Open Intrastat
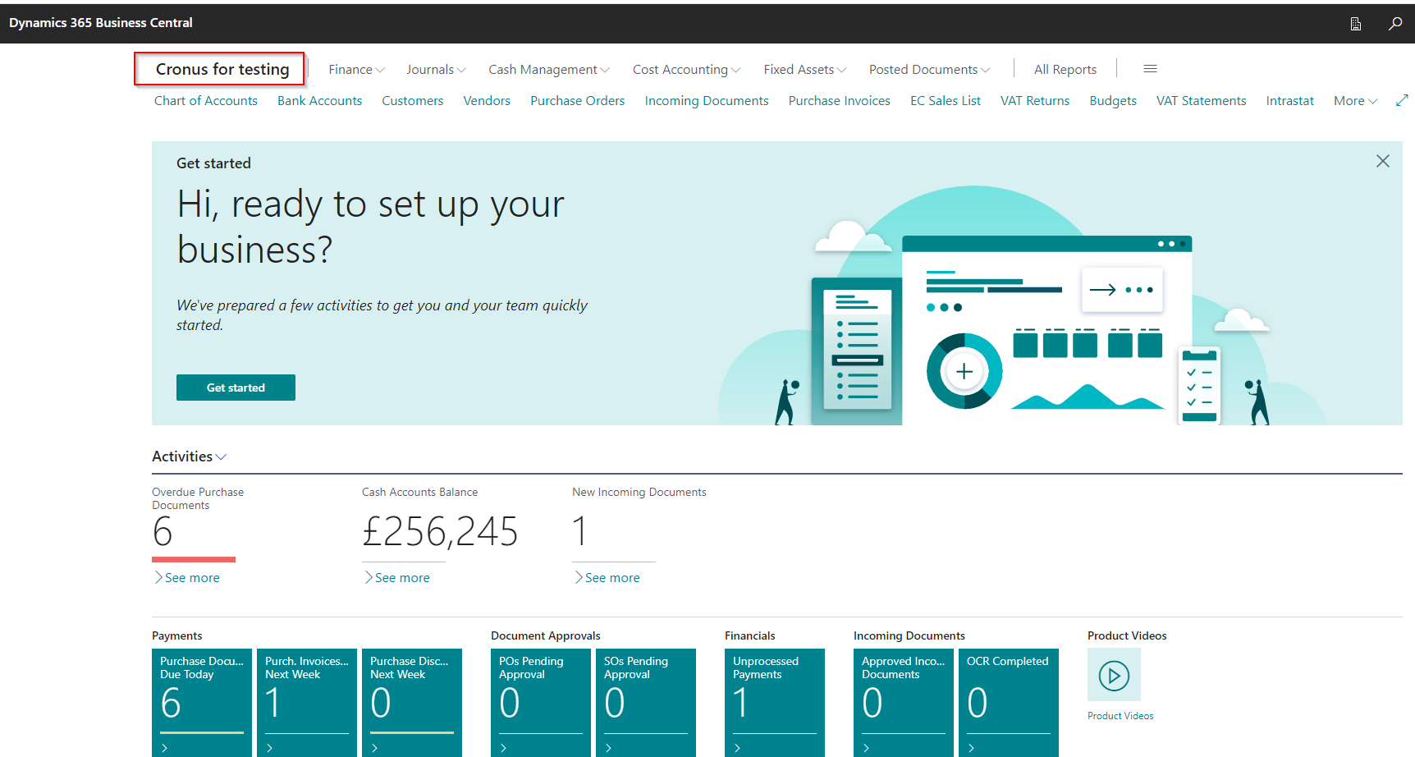Image resolution: width=1415 pixels, height=757 pixels. [x=1289, y=101]
